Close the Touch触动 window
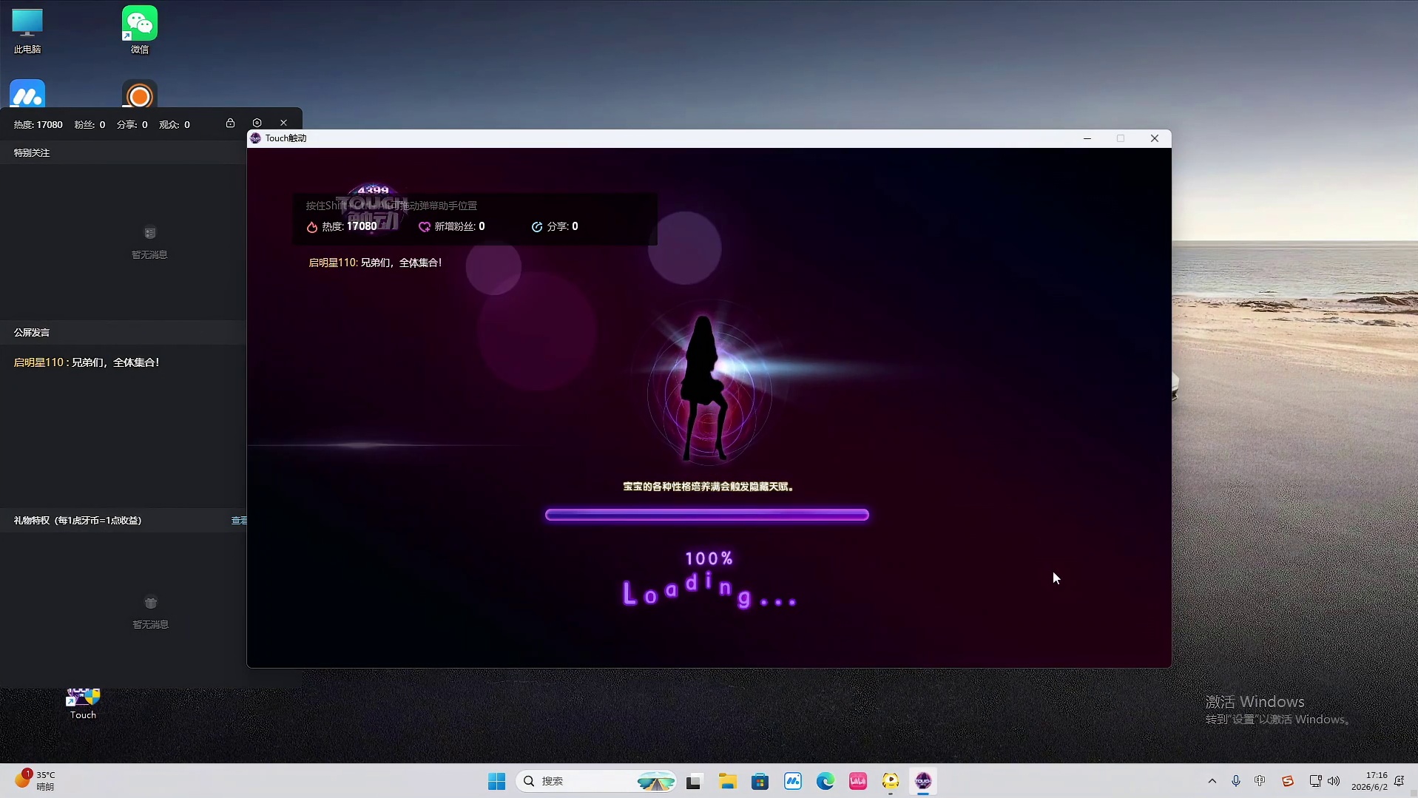The image size is (1418, 798). tap(1155, 138)
